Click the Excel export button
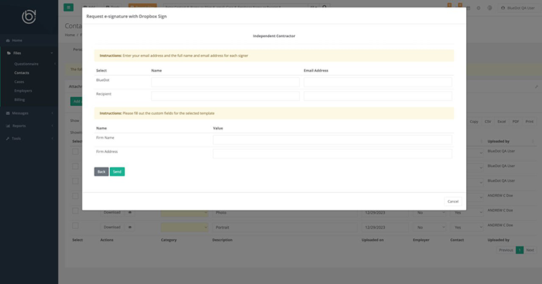The image size is (542, 284). [x=502, y=121]
